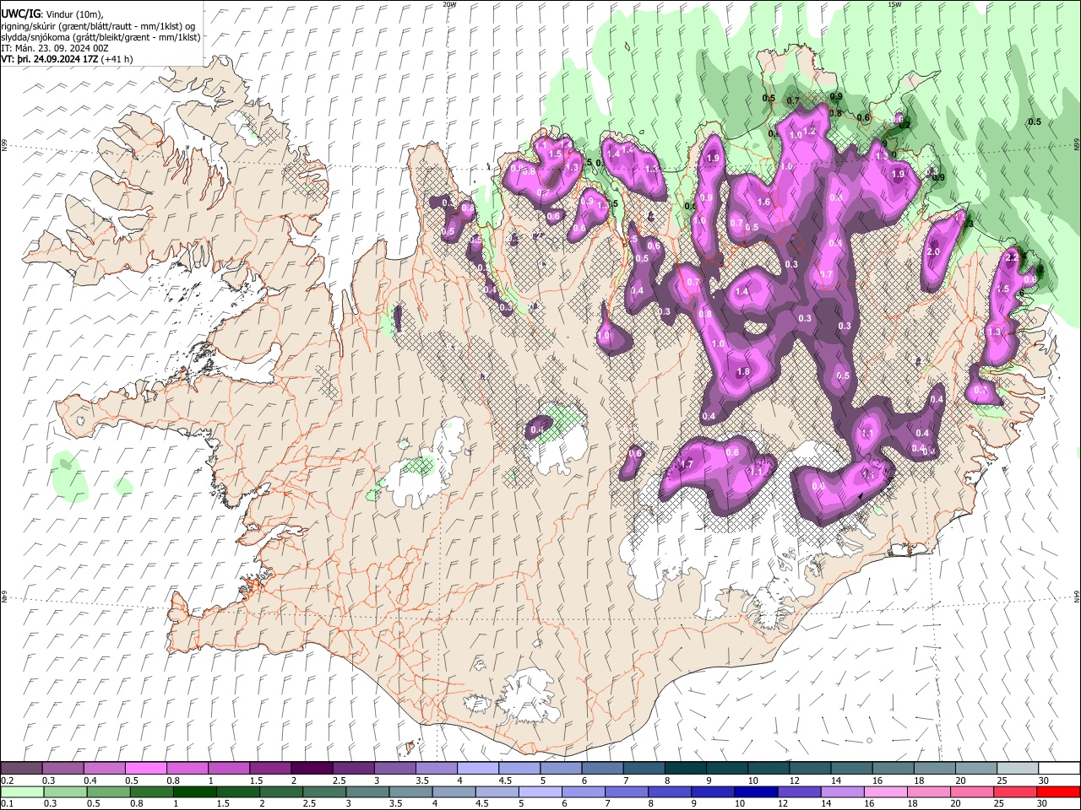Select top-row white swatch after the 30 label
1081x810 pixels.
[1059, 769]
